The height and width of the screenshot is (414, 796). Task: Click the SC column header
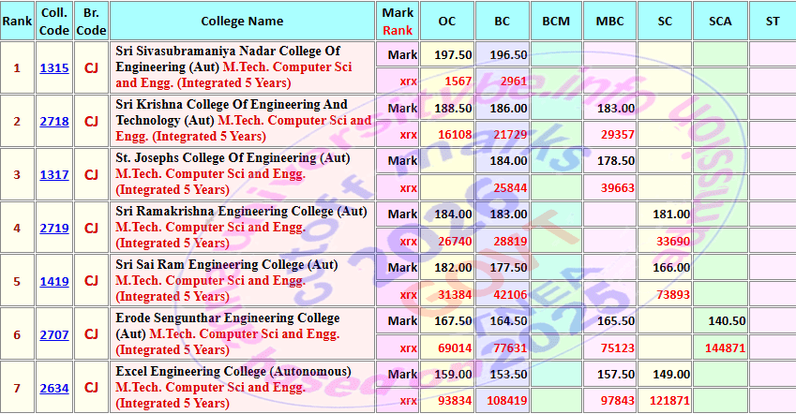tap(665, 21)
